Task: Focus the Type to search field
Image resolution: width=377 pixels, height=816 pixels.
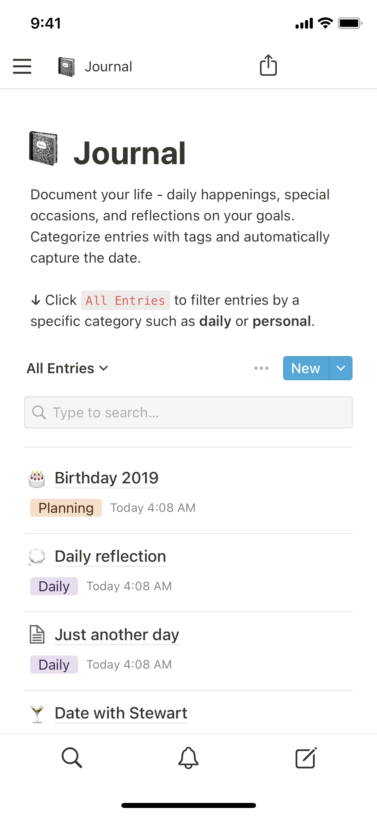Action: coord(188,412)
